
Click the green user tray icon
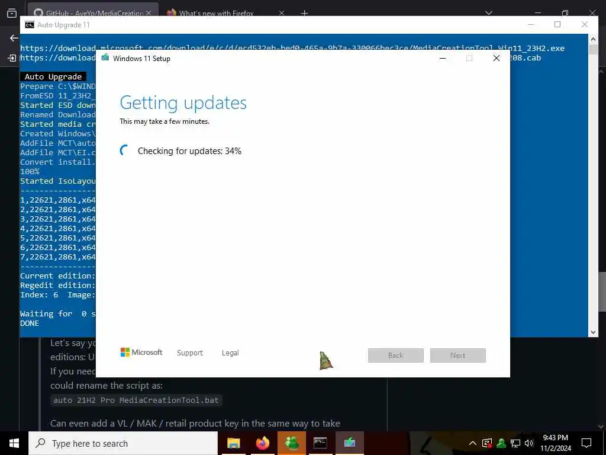[501, 443]
